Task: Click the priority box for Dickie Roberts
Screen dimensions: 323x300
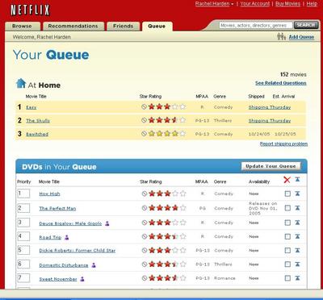Action: [23, 250]
